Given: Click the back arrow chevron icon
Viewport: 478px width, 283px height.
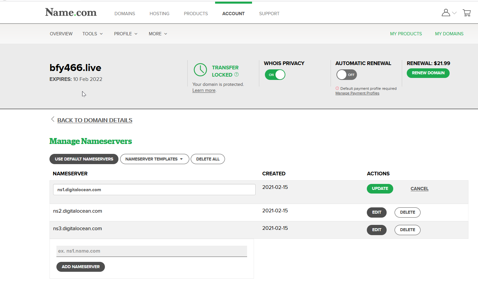Looking at the screenshot, I should point(52,119).
